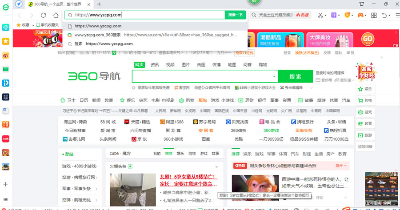
Task: Open the 天猫·精选 link
Action: [x=137, y=122]
